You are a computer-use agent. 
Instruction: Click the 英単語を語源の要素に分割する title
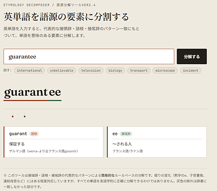point(66,17)
